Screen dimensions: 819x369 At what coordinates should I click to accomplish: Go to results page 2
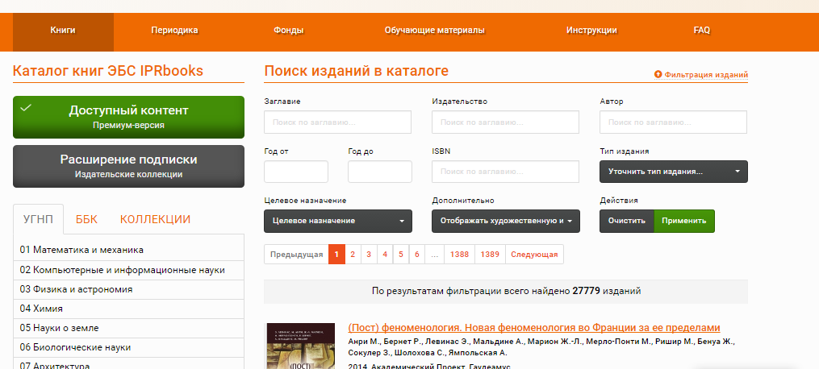click(353, 255)
